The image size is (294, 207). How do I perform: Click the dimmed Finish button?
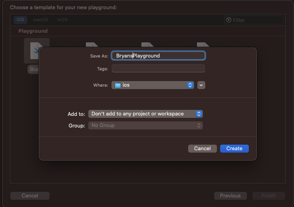pyautogui.click(x=269, y=195)
